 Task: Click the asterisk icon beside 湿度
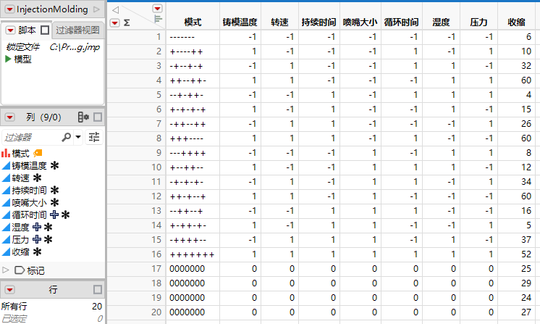48,227
